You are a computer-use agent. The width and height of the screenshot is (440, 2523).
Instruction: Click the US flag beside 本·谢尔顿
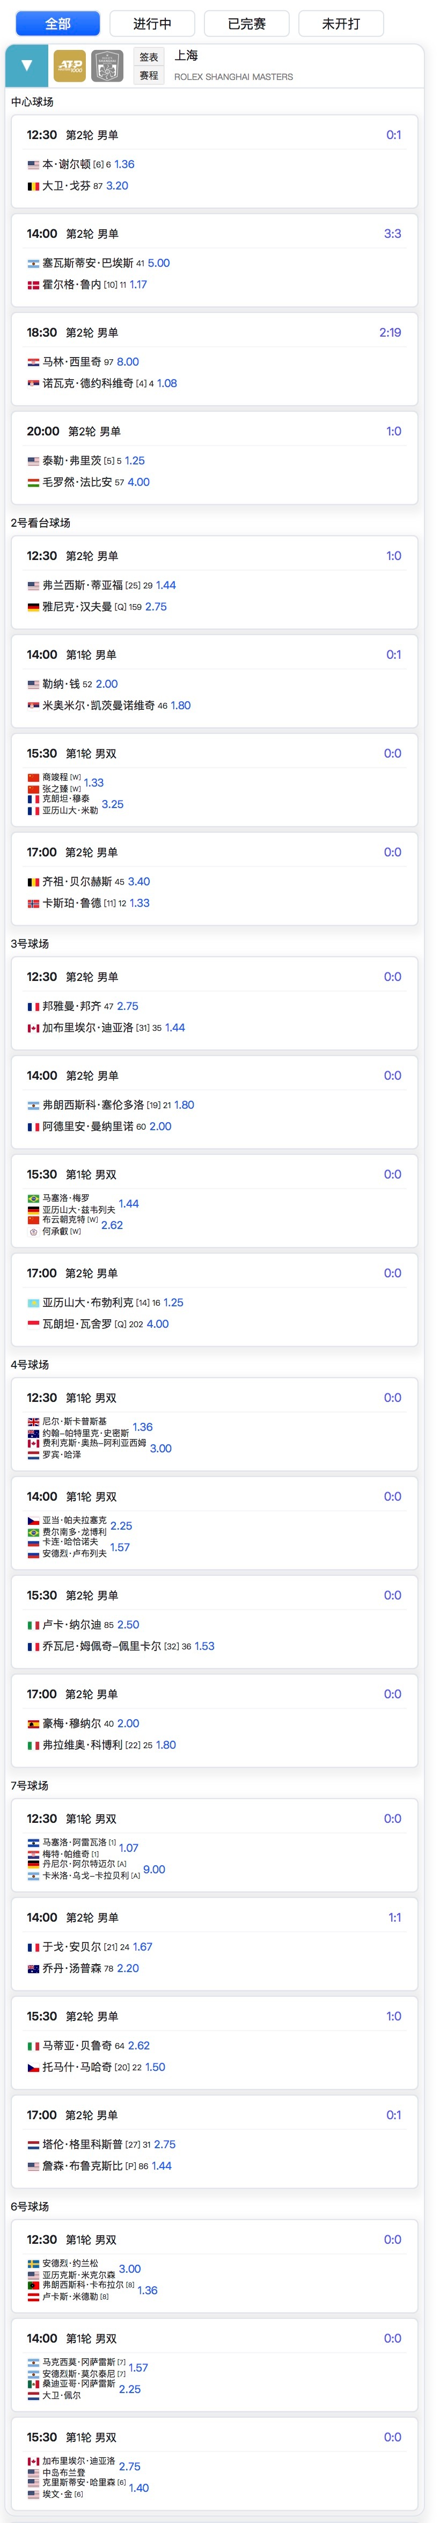point(33,164)
